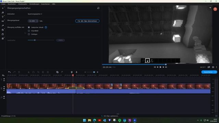Screen dimensions: 219x123
Task: Open color adjustments in timeline toolbar
Action: point(43,72)
